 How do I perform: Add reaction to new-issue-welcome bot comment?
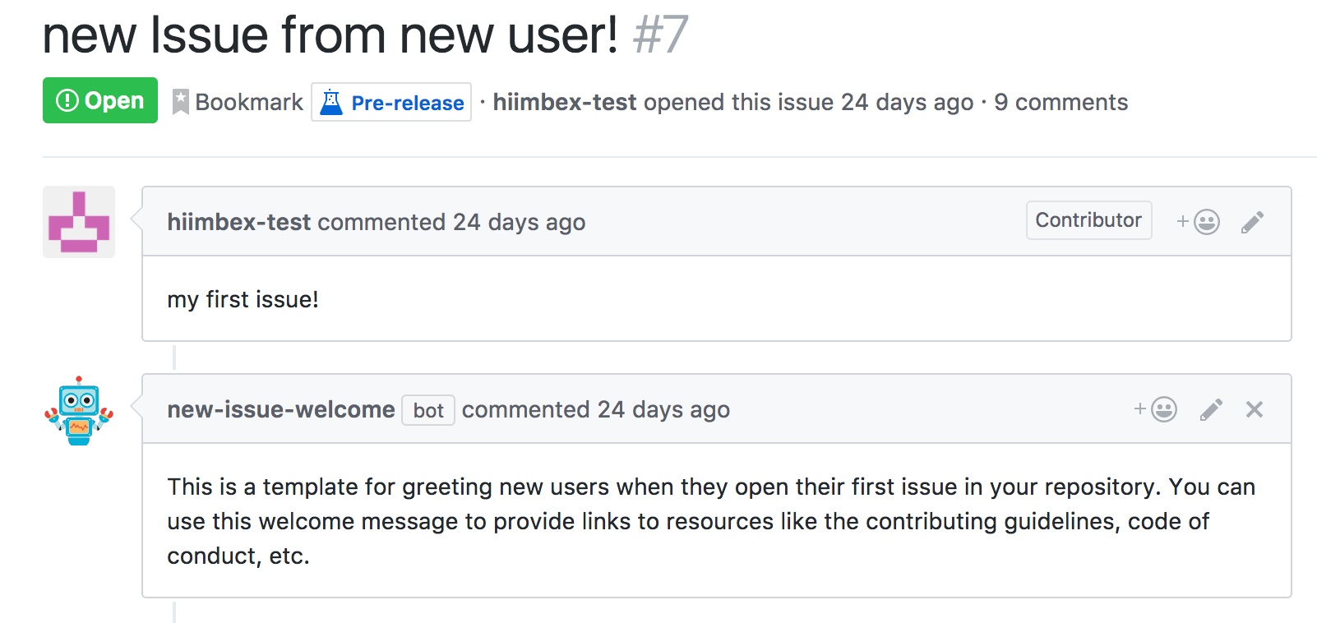1156,409
